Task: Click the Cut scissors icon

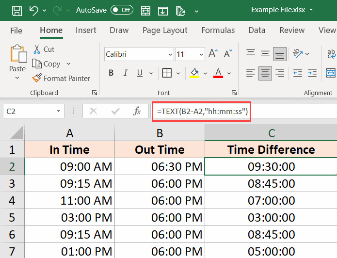Action: tap(37, 49)
